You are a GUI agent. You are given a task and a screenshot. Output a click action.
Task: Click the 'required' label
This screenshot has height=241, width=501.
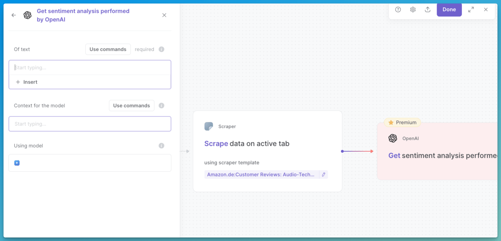[144, 50]
